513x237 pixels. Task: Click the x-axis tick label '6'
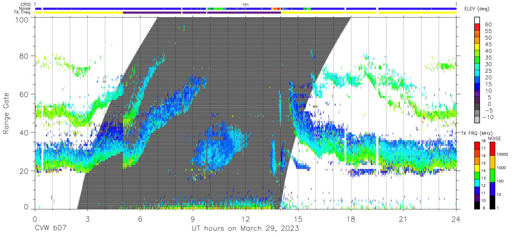click(140, 219)
